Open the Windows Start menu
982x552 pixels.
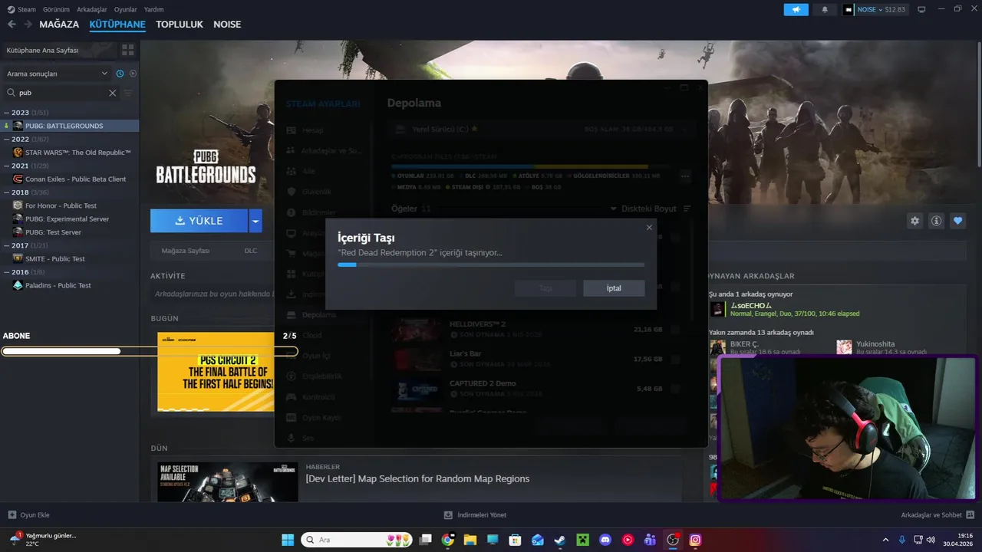(x=288, y=540)
